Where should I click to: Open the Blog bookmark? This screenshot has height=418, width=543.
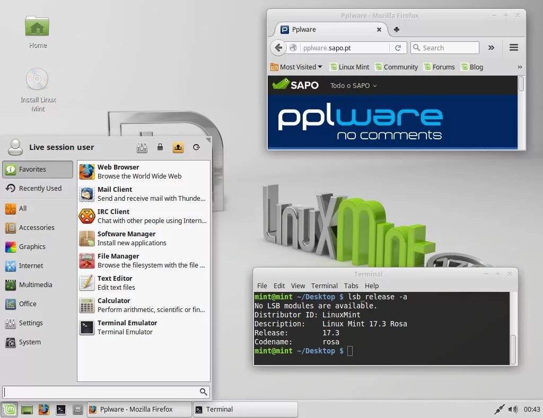472,67
